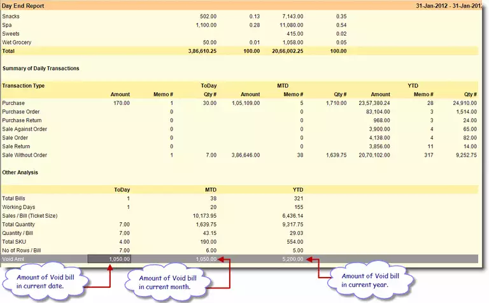Select the Wet Grocery row
Image resolution: width=489 pixels, height=303 pixels.
click(17, 42)
